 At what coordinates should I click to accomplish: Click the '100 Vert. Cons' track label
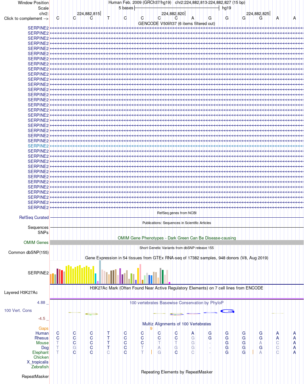click(18, 311)
